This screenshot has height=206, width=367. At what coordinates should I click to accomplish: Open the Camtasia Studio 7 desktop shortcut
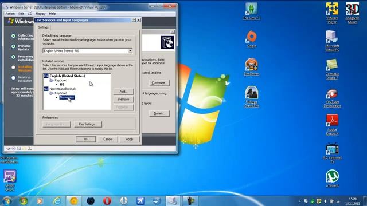click(x=332, y=69)
